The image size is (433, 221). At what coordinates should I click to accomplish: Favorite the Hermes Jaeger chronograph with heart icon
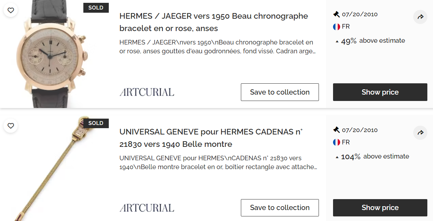click(x=11, y=10)
